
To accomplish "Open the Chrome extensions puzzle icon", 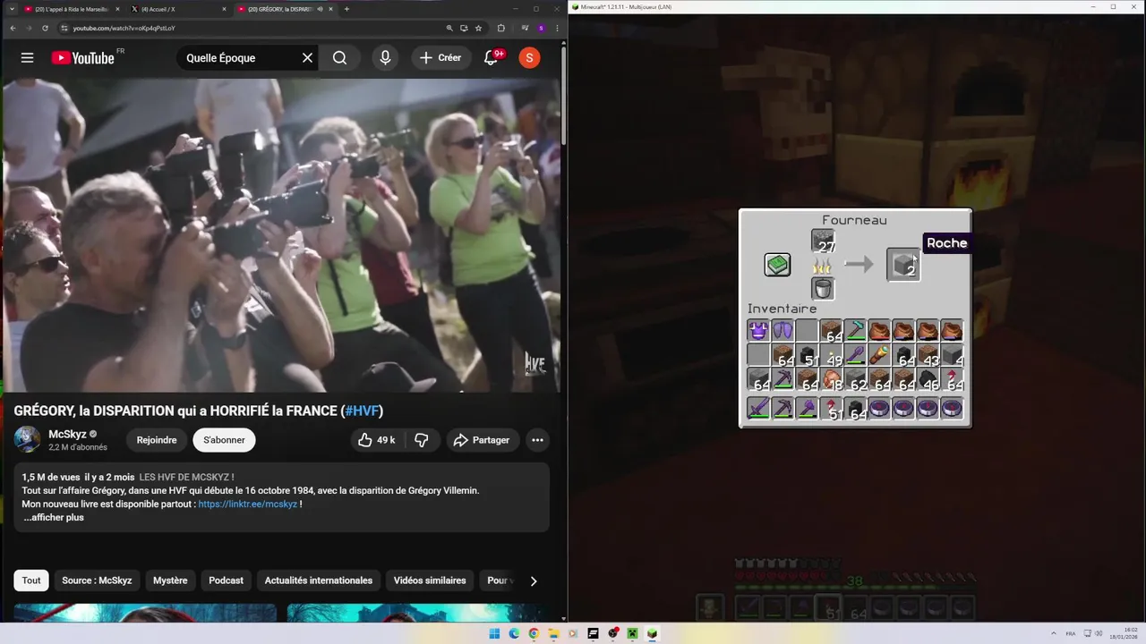I will point(500,28).
